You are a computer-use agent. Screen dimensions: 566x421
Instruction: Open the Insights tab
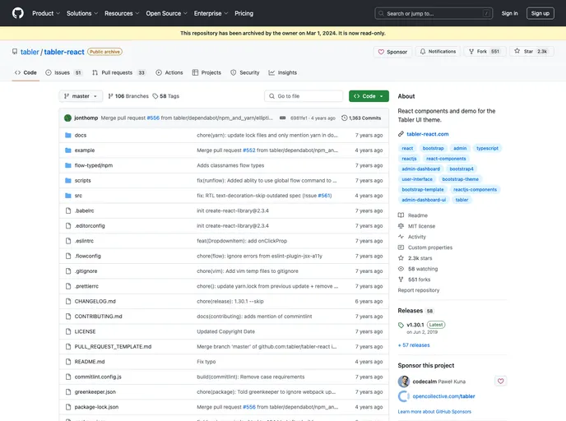(283, 72)
